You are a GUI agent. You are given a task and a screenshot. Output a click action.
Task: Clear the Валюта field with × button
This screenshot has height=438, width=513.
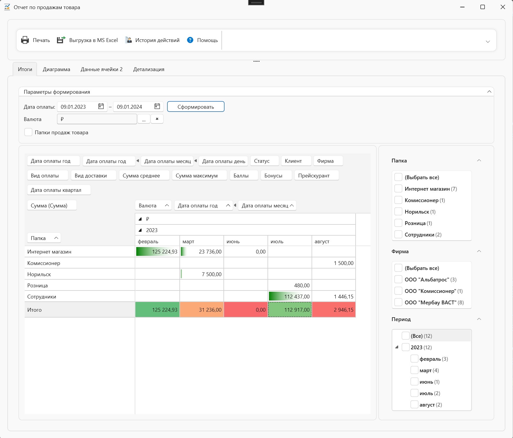157,119
